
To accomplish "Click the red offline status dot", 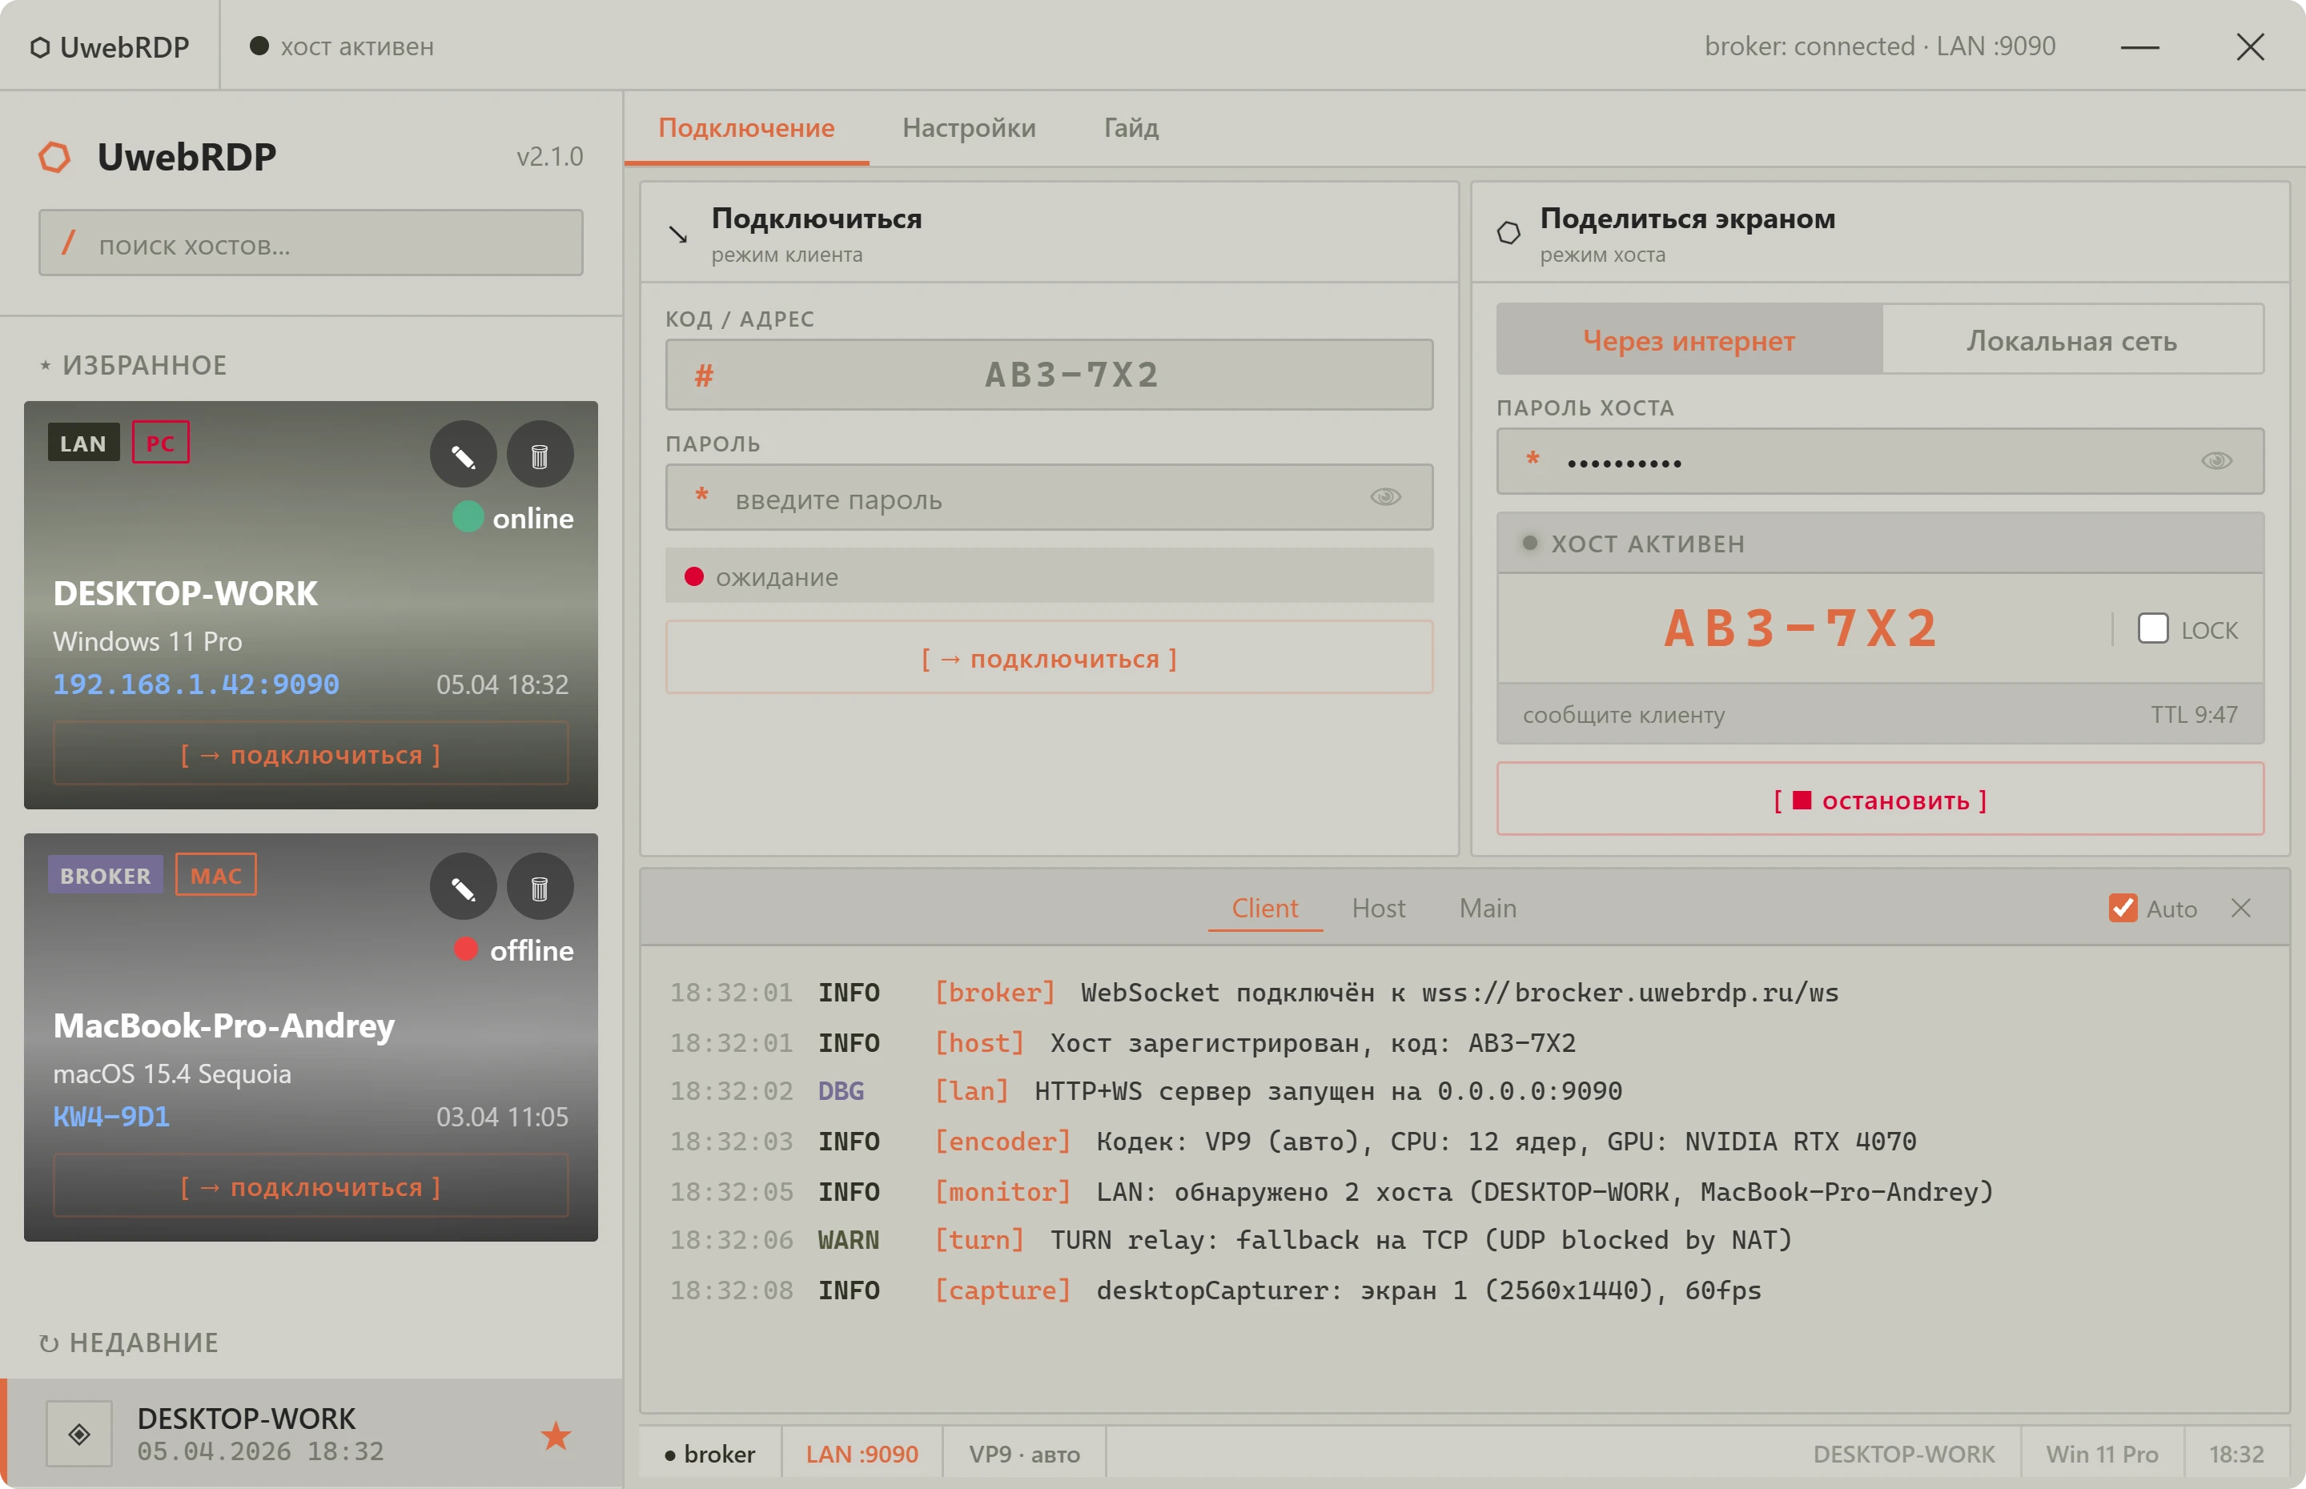I will tap(466, 949).
